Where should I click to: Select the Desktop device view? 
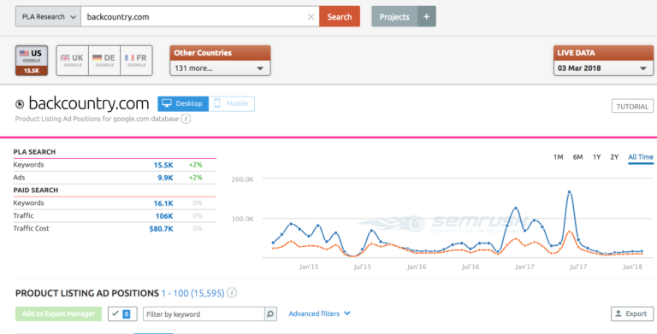click(183, 104)
